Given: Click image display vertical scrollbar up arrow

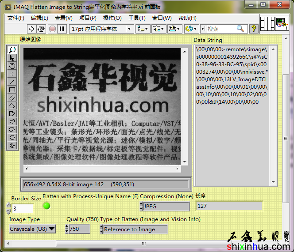Looking at the screenshot, I should (185, 52).
